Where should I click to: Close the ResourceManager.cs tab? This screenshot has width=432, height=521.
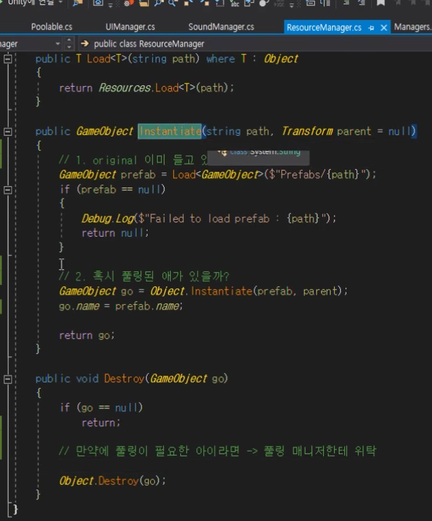coord(383,28)
